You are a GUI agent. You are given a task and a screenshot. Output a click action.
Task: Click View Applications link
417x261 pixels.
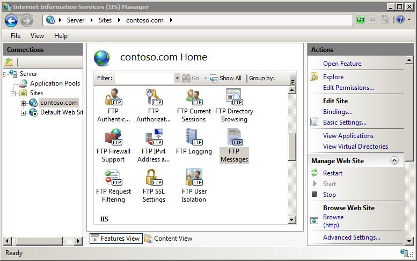[348, 136]
